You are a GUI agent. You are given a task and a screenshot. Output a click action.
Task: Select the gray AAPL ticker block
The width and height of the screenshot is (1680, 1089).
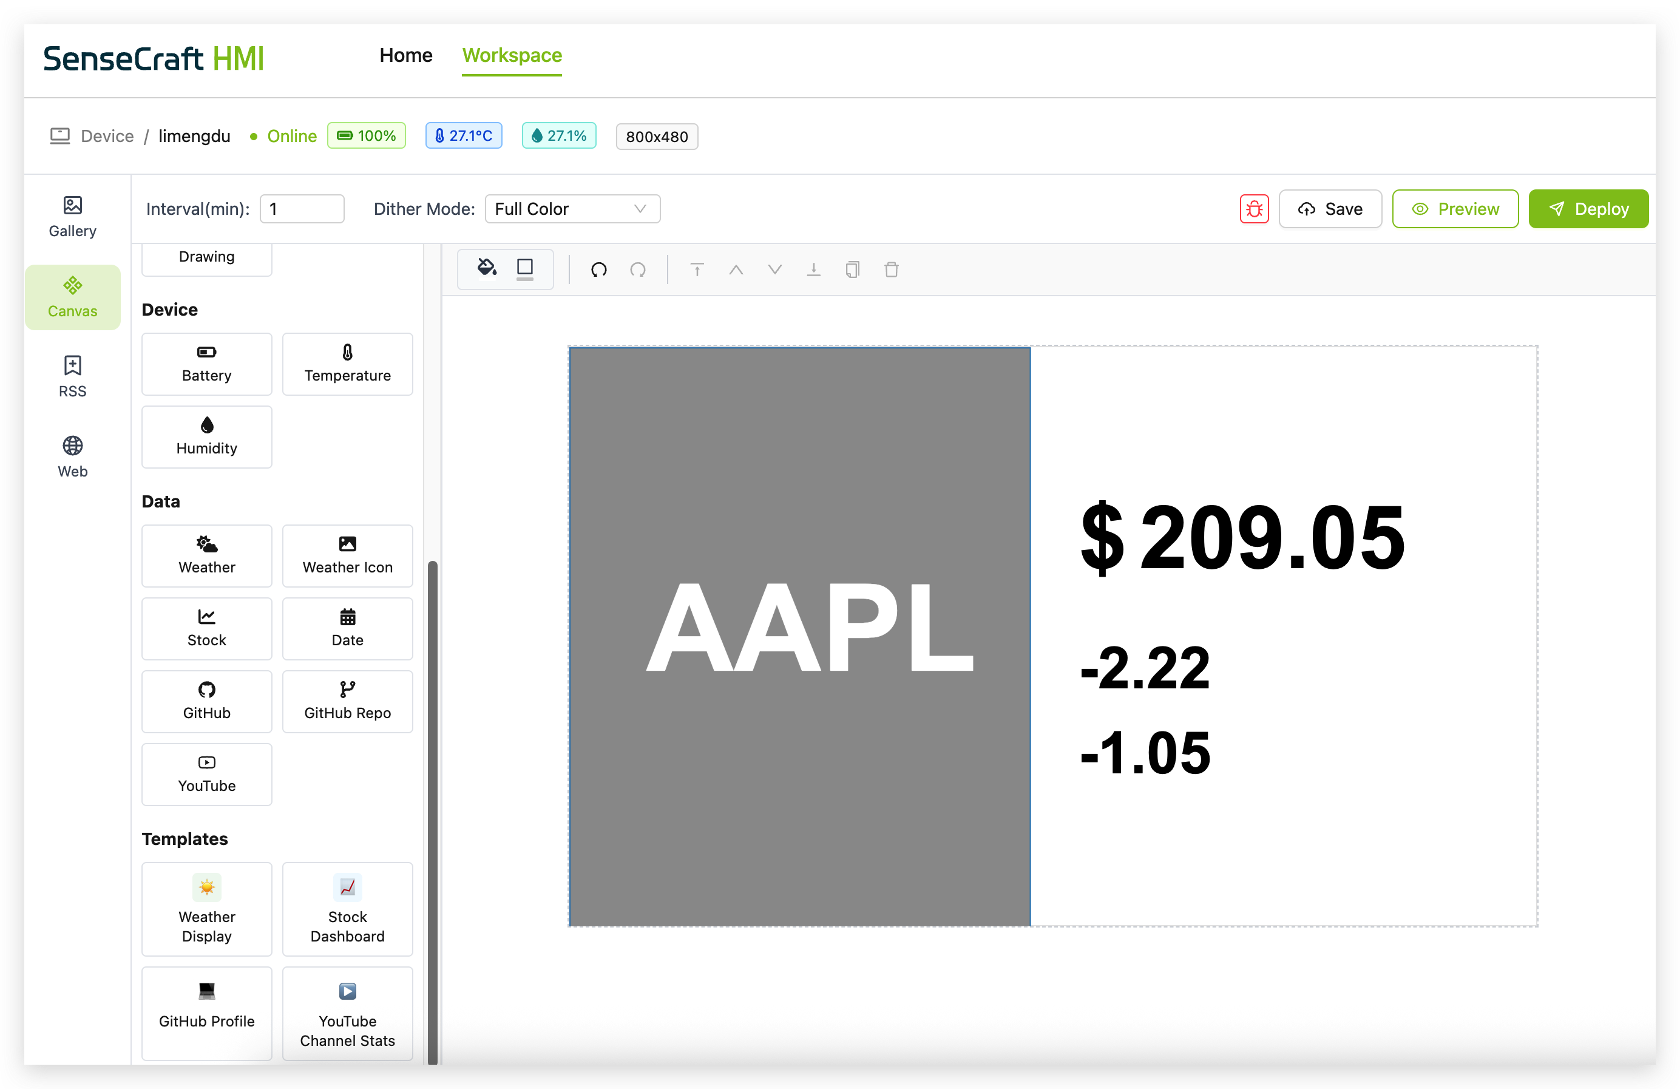pos(799,637)
